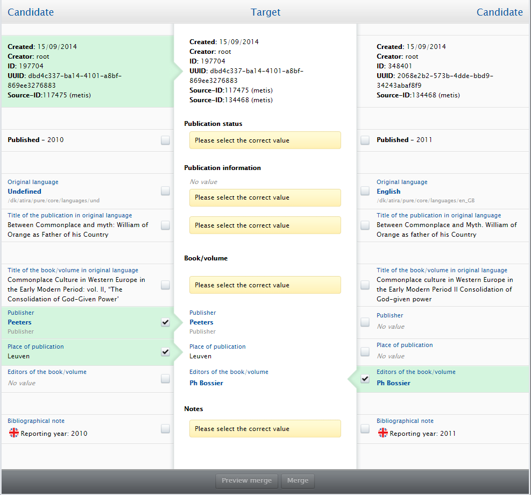531x495 pixels.
Task: Uncheck the right Ph Bossier editors checkbox
Action: coord(365,379)
